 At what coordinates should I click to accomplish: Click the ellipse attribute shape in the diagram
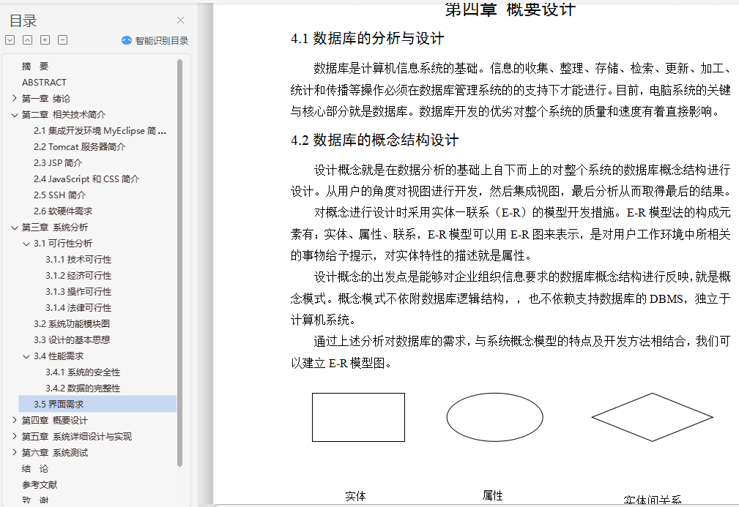494,417
